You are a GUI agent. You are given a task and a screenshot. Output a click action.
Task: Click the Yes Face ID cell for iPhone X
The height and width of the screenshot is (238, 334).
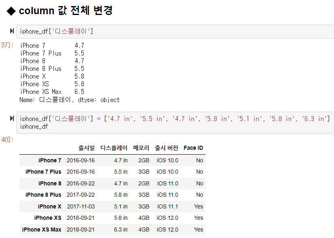pyautogui.click(x=198, y=206)
